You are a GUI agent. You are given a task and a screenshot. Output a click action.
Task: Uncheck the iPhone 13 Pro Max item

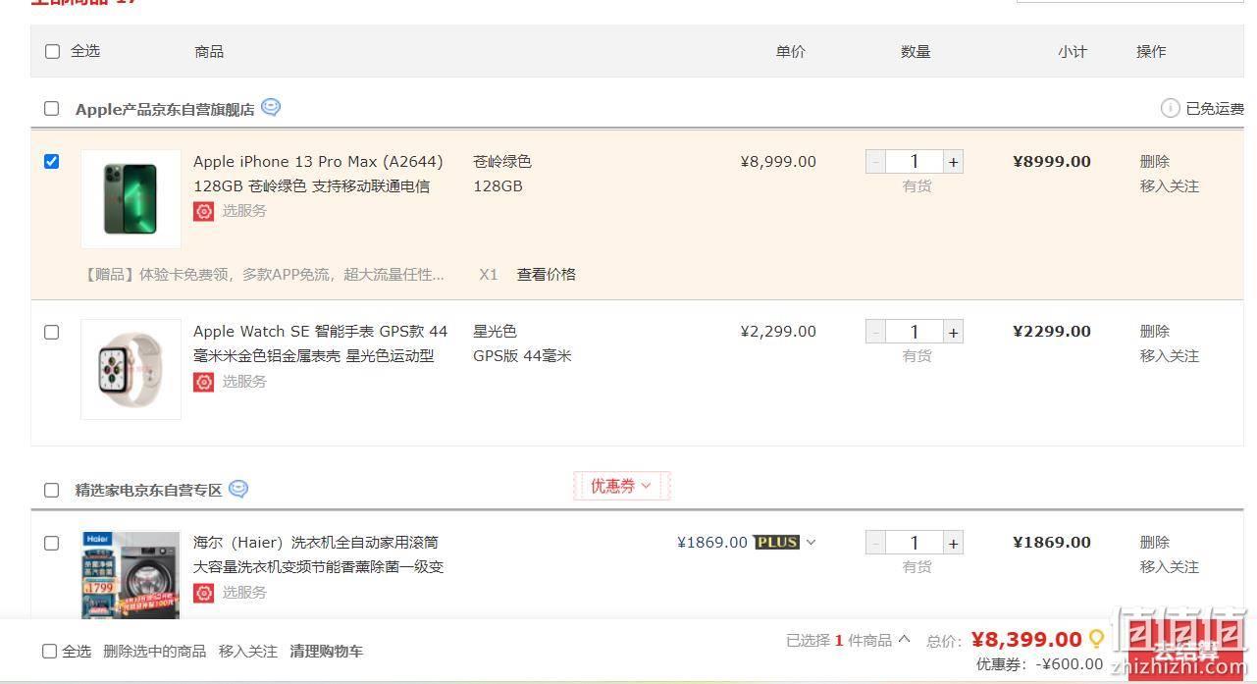52,162
